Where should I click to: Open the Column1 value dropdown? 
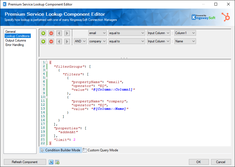(185, 33)
